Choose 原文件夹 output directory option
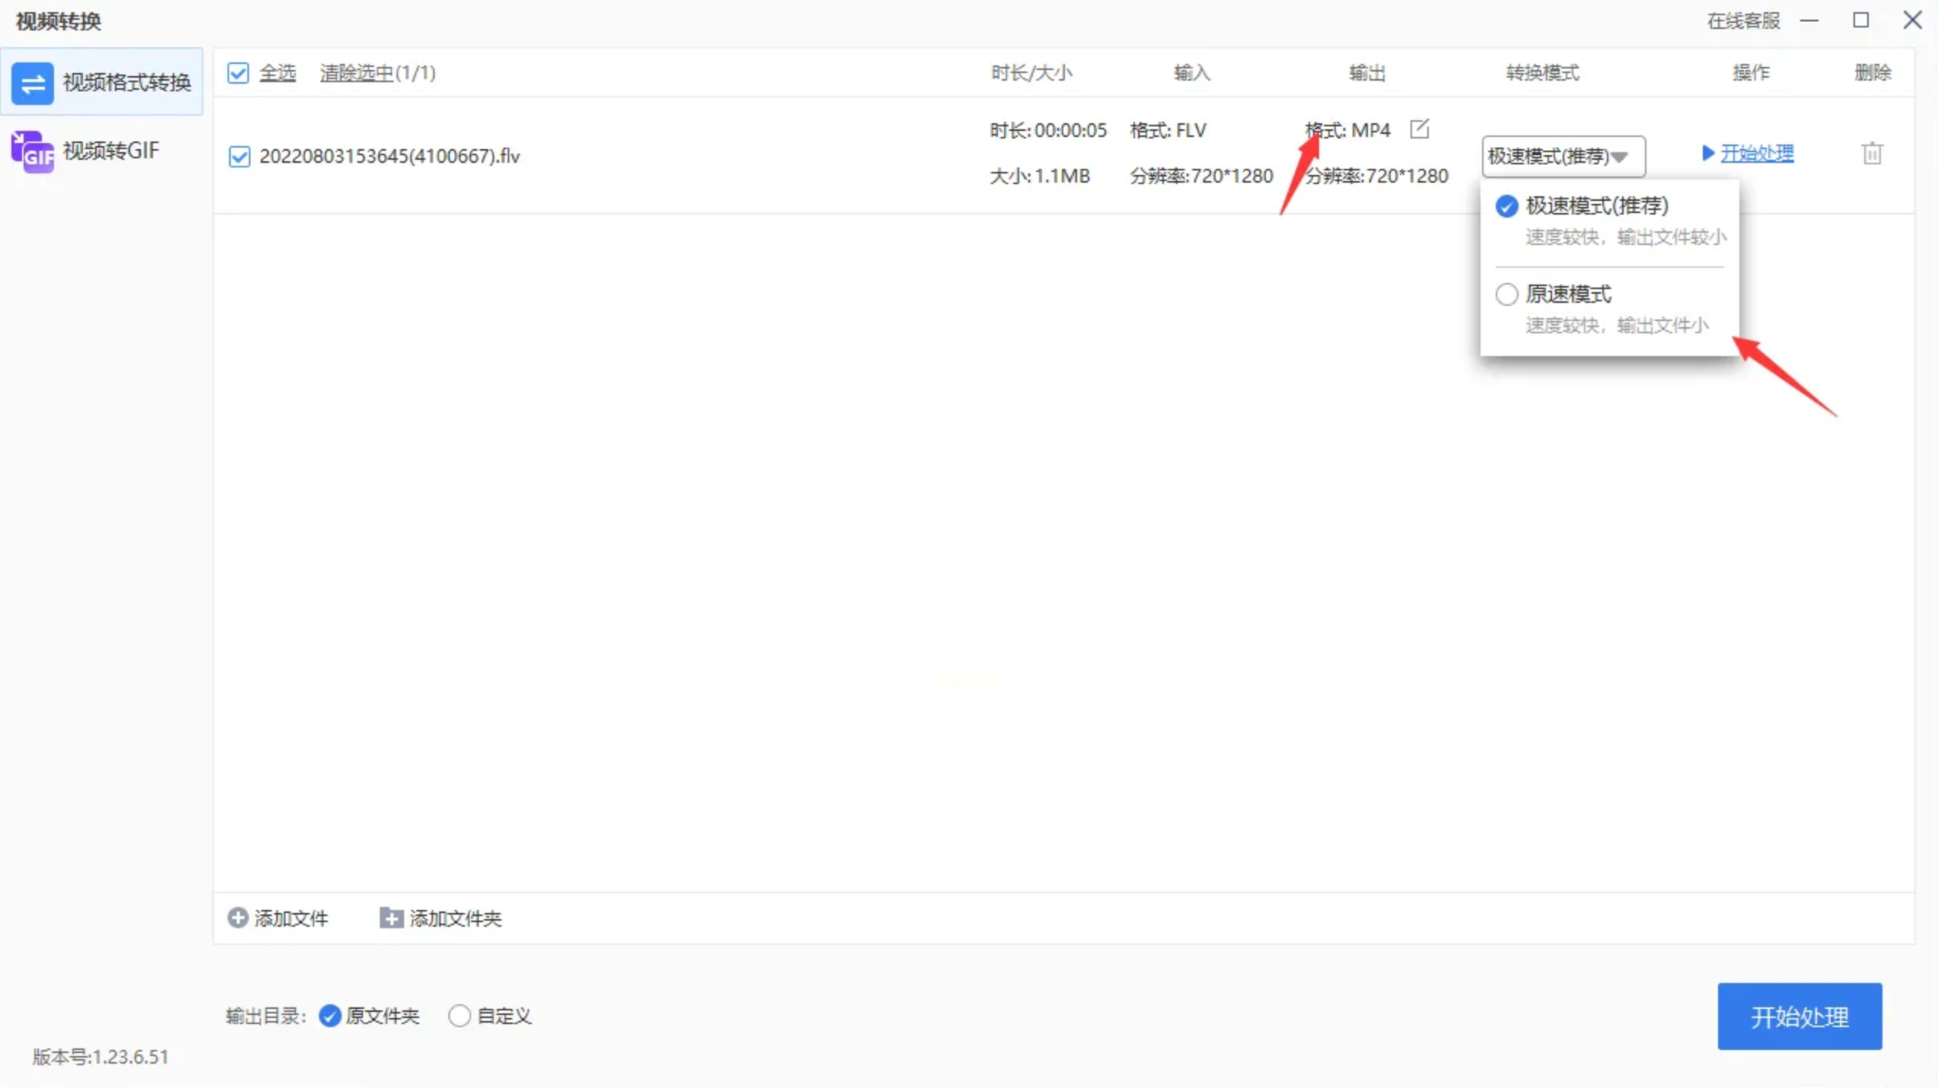Image resolution: width=1938 pixels, height=1088 pixels. pyautogui.click(x=330, y=1016)
